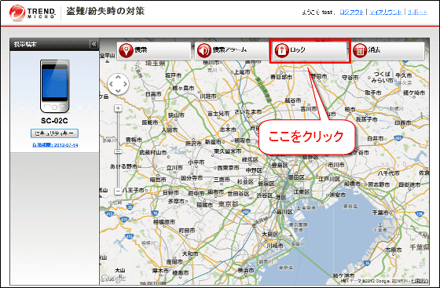Click the red padlock lock icon
This screenshot has width=440, height=288.
coord(281,51)
